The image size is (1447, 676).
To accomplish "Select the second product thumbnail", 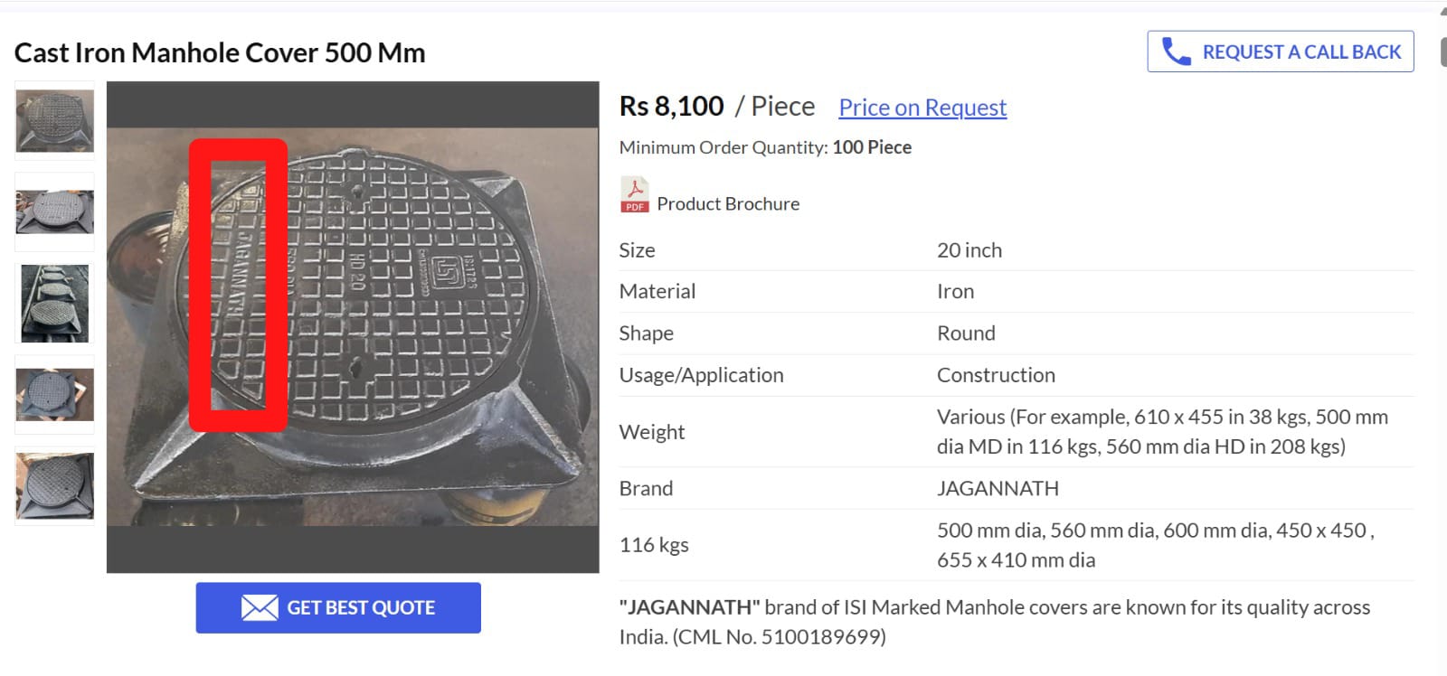I will (54, 212).
